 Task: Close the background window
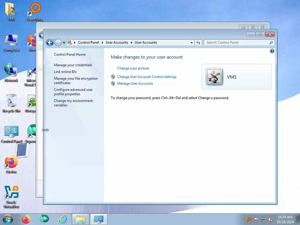click(x=262, y=27)
